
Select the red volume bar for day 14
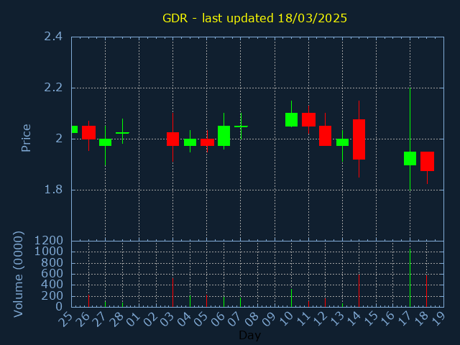(x=359, y=290)
